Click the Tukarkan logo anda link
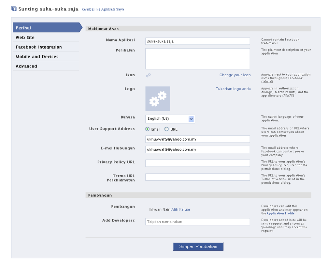The height and width of the screenshot is (260, 328). click(x=233, y=89)
